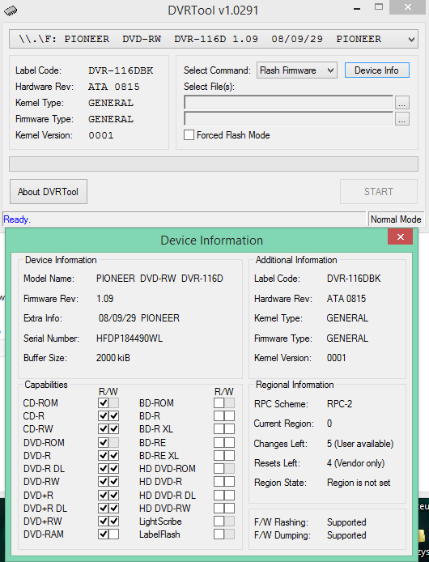Click the Ready status text
Viewport: 429px width, 562px height.
17,219
